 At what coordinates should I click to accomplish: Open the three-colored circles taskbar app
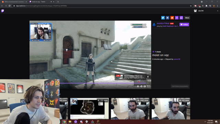92,122
